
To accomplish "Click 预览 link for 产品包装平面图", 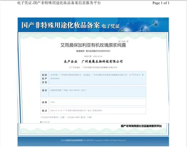I will pos(57,117).
